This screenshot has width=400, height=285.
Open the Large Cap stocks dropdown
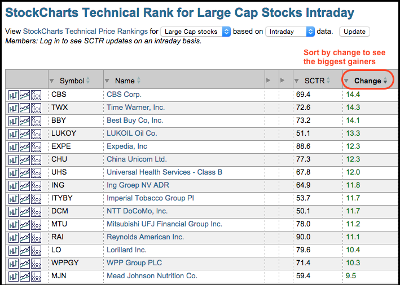coord(195,32)
